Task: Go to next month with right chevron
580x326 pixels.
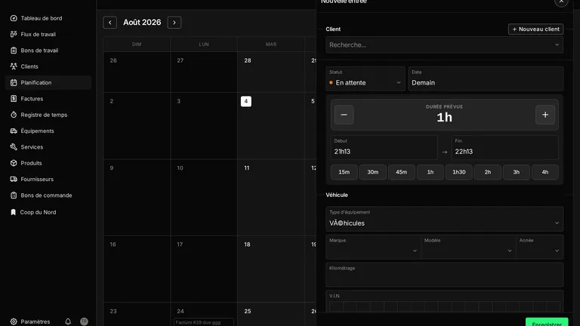Action: (x=174, y=23)
